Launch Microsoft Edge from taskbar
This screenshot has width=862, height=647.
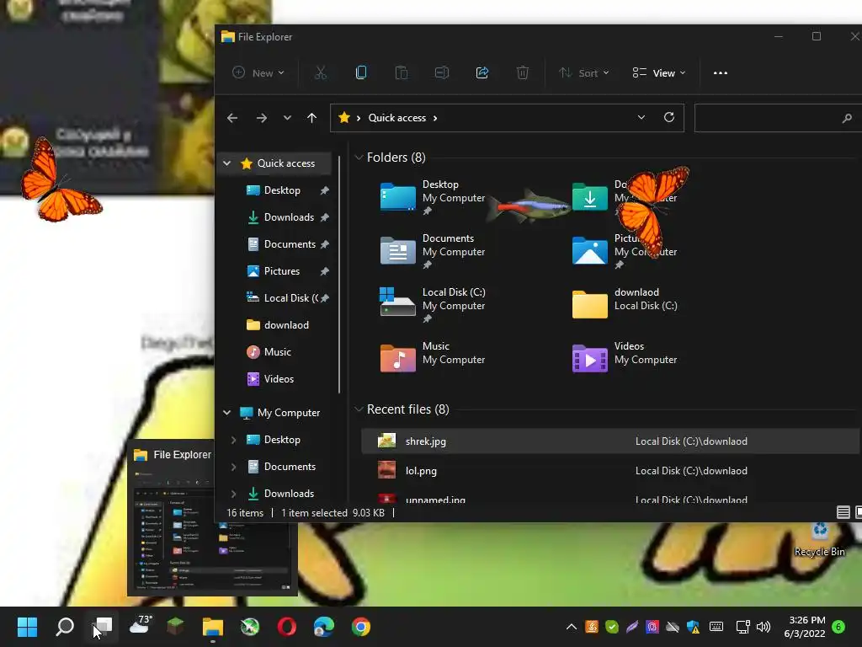[324, 627]
